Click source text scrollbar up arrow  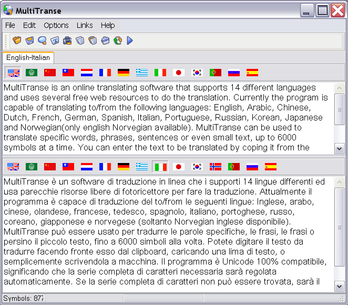click(340, 88)
